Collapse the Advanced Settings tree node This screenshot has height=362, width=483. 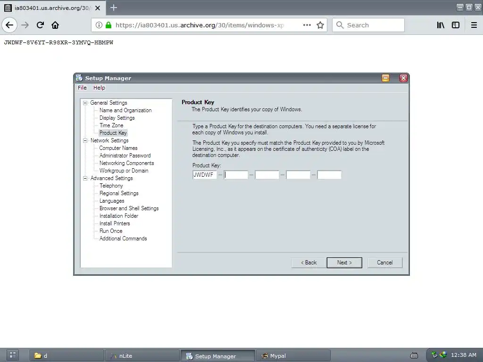coord(85,178)
